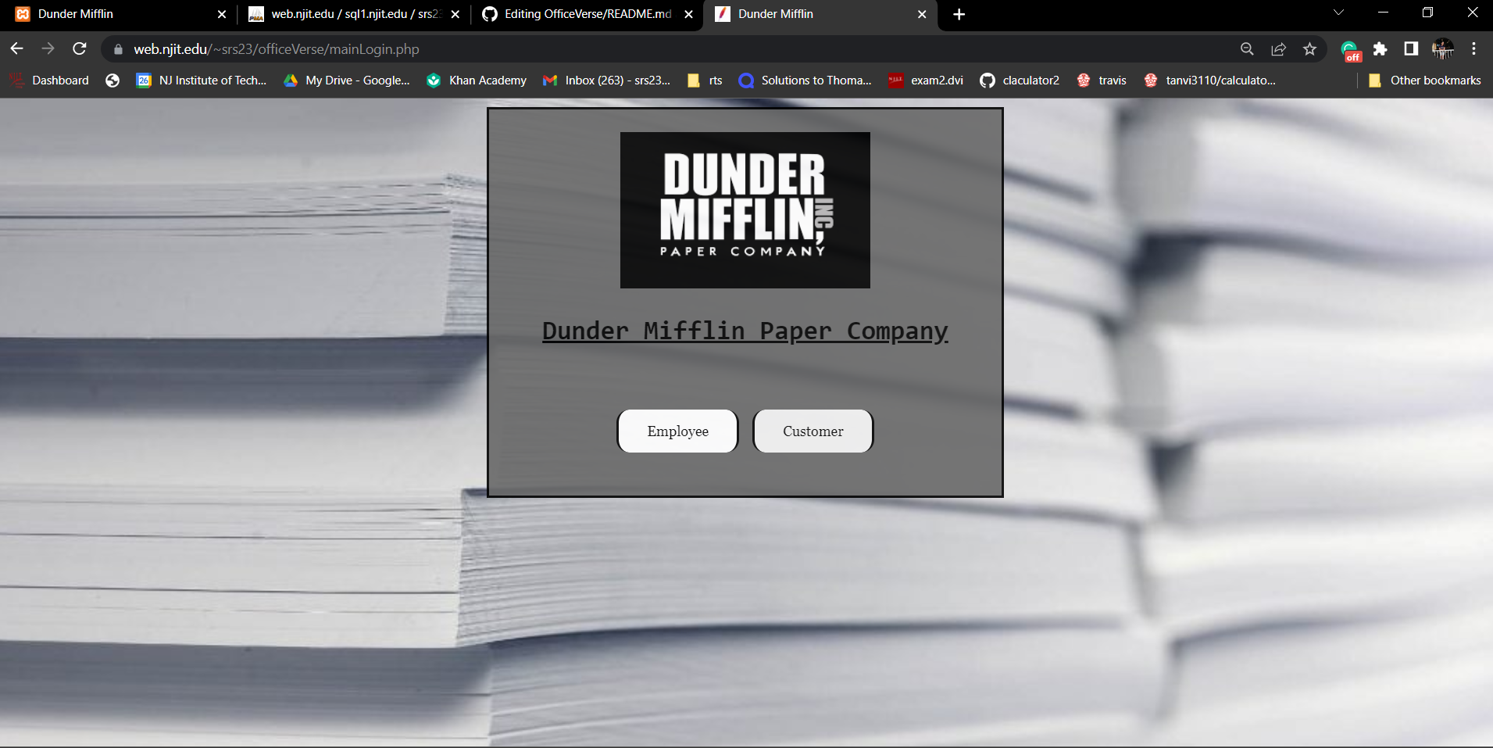This screenshot has width=1493, height=748.
Task: Click inside the address bar
Action: [x=547, y=48]
